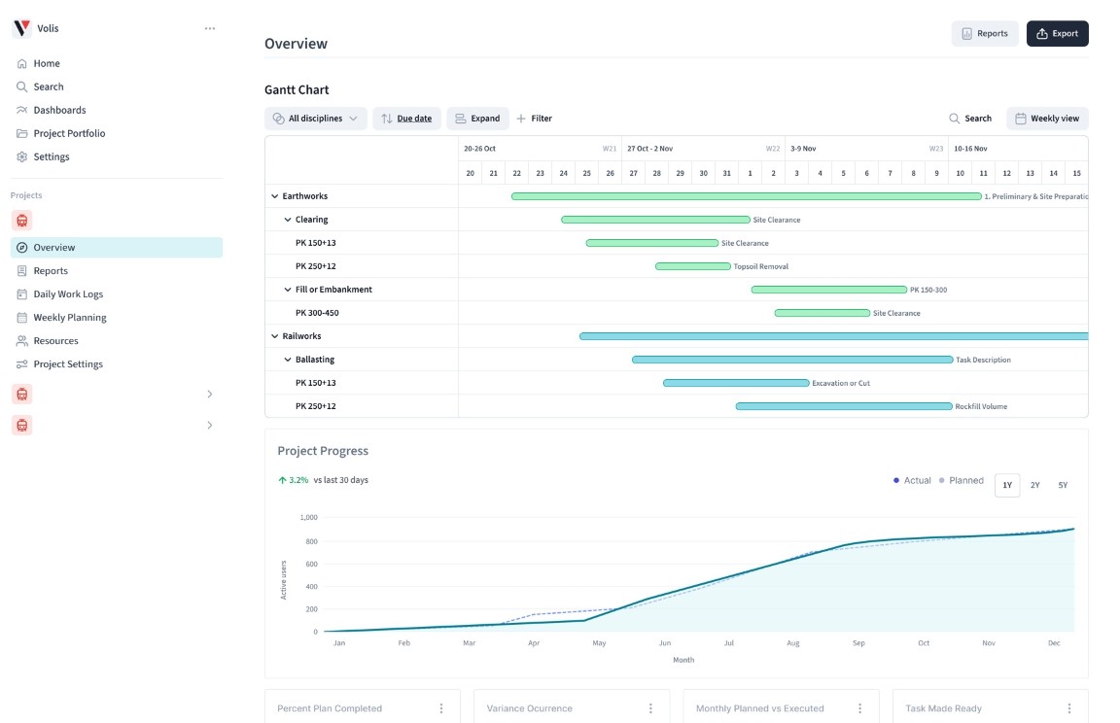
Task: Open Daily Work Logs page
Action: 68,294
